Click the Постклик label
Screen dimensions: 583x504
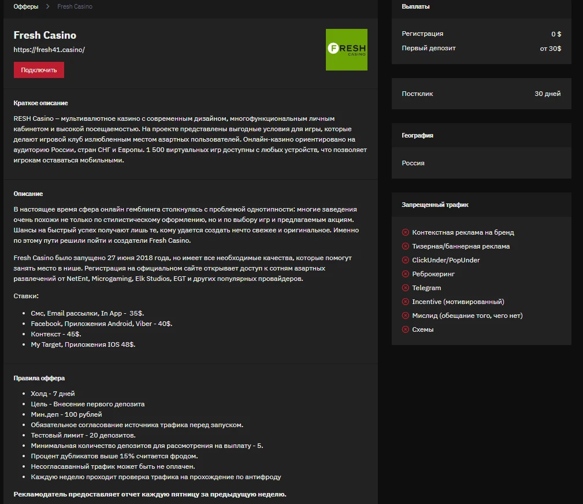pyautogui.click(x=417, y=94)
